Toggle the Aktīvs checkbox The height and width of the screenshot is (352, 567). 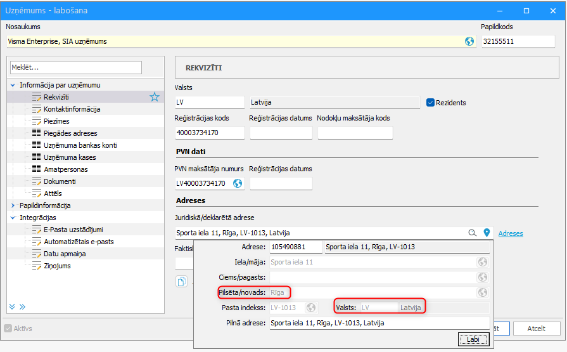(8, 329)
